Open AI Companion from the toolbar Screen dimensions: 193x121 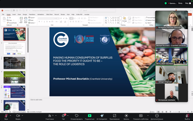coord(102,116)
